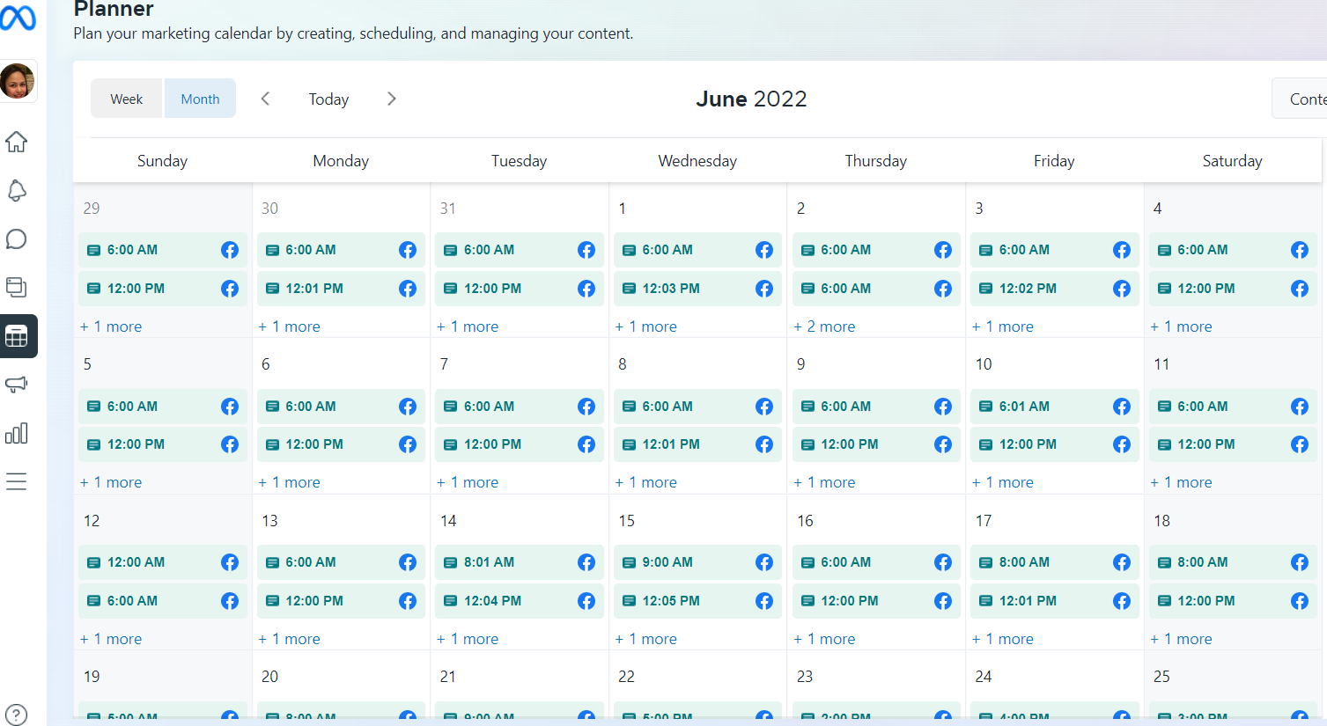Select the Wednesday column header
1327x726 pixels.
click(x=697, y=161)
